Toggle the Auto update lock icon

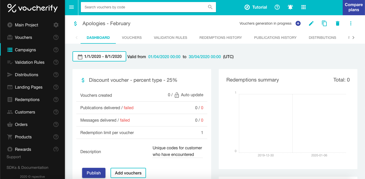[x=177, y=95]
